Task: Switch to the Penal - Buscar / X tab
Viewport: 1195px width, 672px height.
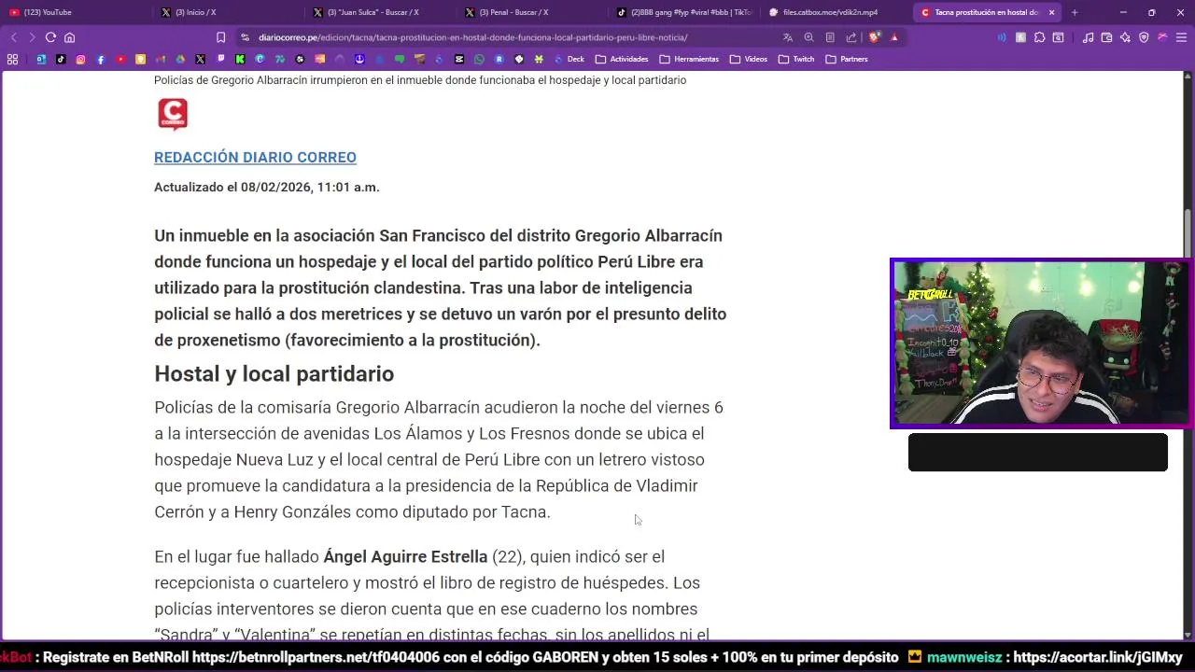Action: pyautogui.click(x=534, y=12)
